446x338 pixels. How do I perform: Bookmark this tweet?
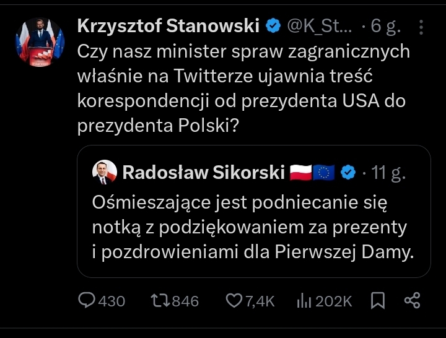pos(378,301)
